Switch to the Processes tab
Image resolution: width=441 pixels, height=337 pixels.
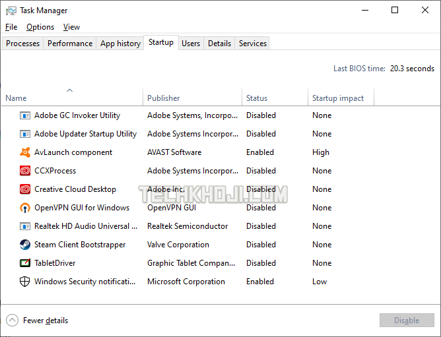[23, 44]
